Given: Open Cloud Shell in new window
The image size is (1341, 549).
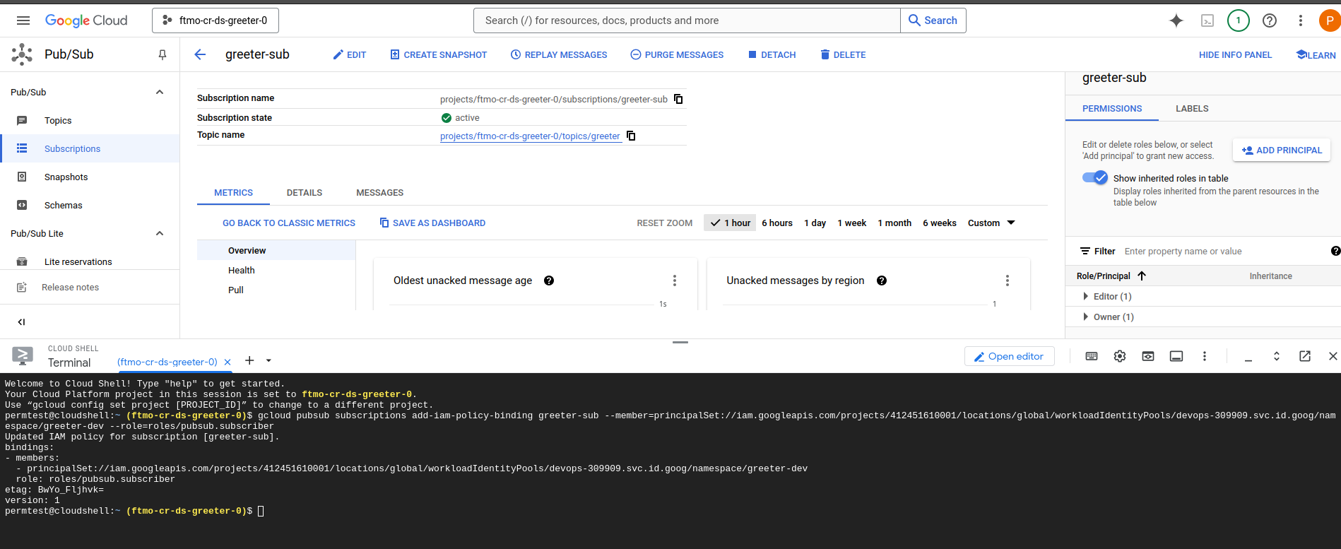Looking at the screenshot, I should (x=1304, y=356).
